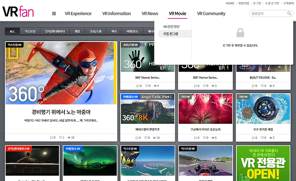This screenshot has height=181, width=296.
Task: Open the hamburger menu beside VR Experience
Action: tap(54, 14)
